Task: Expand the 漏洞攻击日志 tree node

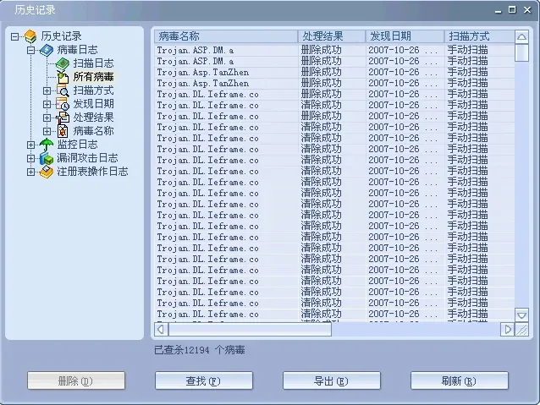Action: [x=31, y=158]
